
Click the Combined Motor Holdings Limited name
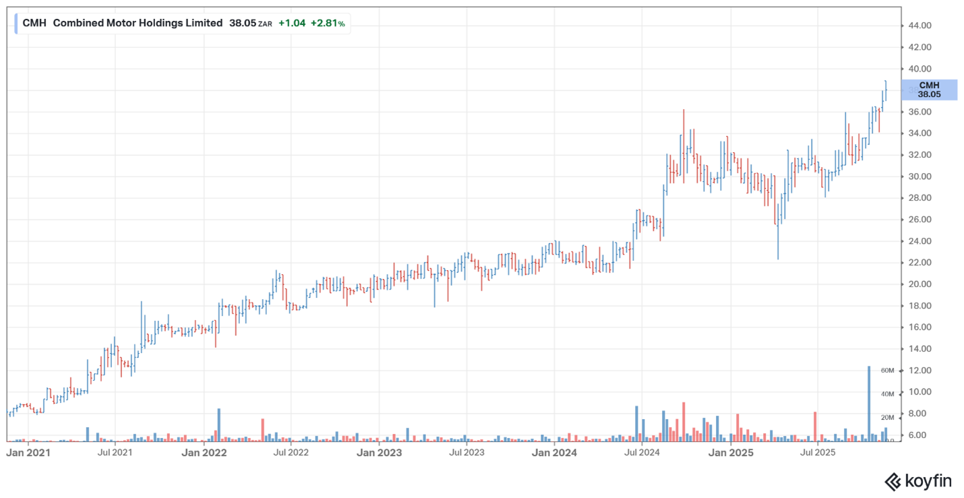(x=138, y=23)
